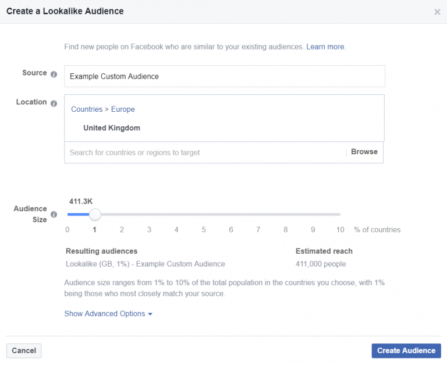
Task: Open the Browse locations dropdown
Action: (x=364, y=152)
